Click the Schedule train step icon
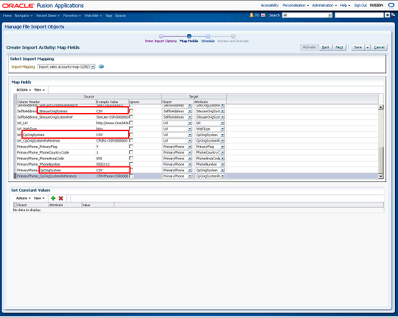398x318 pixels. click(x=208, y=36)
